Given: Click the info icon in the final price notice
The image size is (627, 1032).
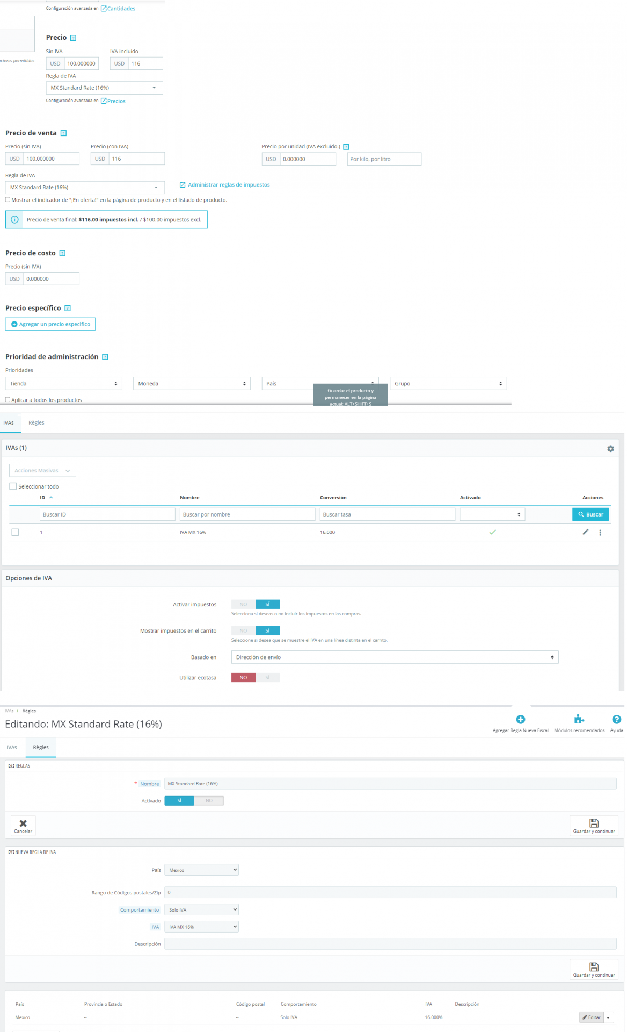Looking at the screenshot, I should 14,219.
